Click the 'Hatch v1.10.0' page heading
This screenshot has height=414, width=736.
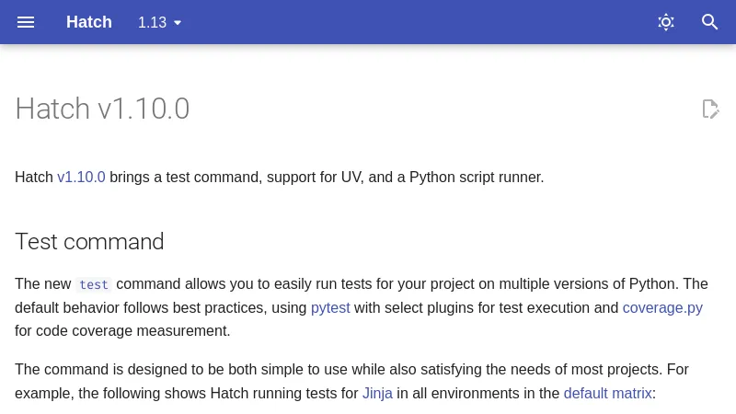tap(102, 109)
